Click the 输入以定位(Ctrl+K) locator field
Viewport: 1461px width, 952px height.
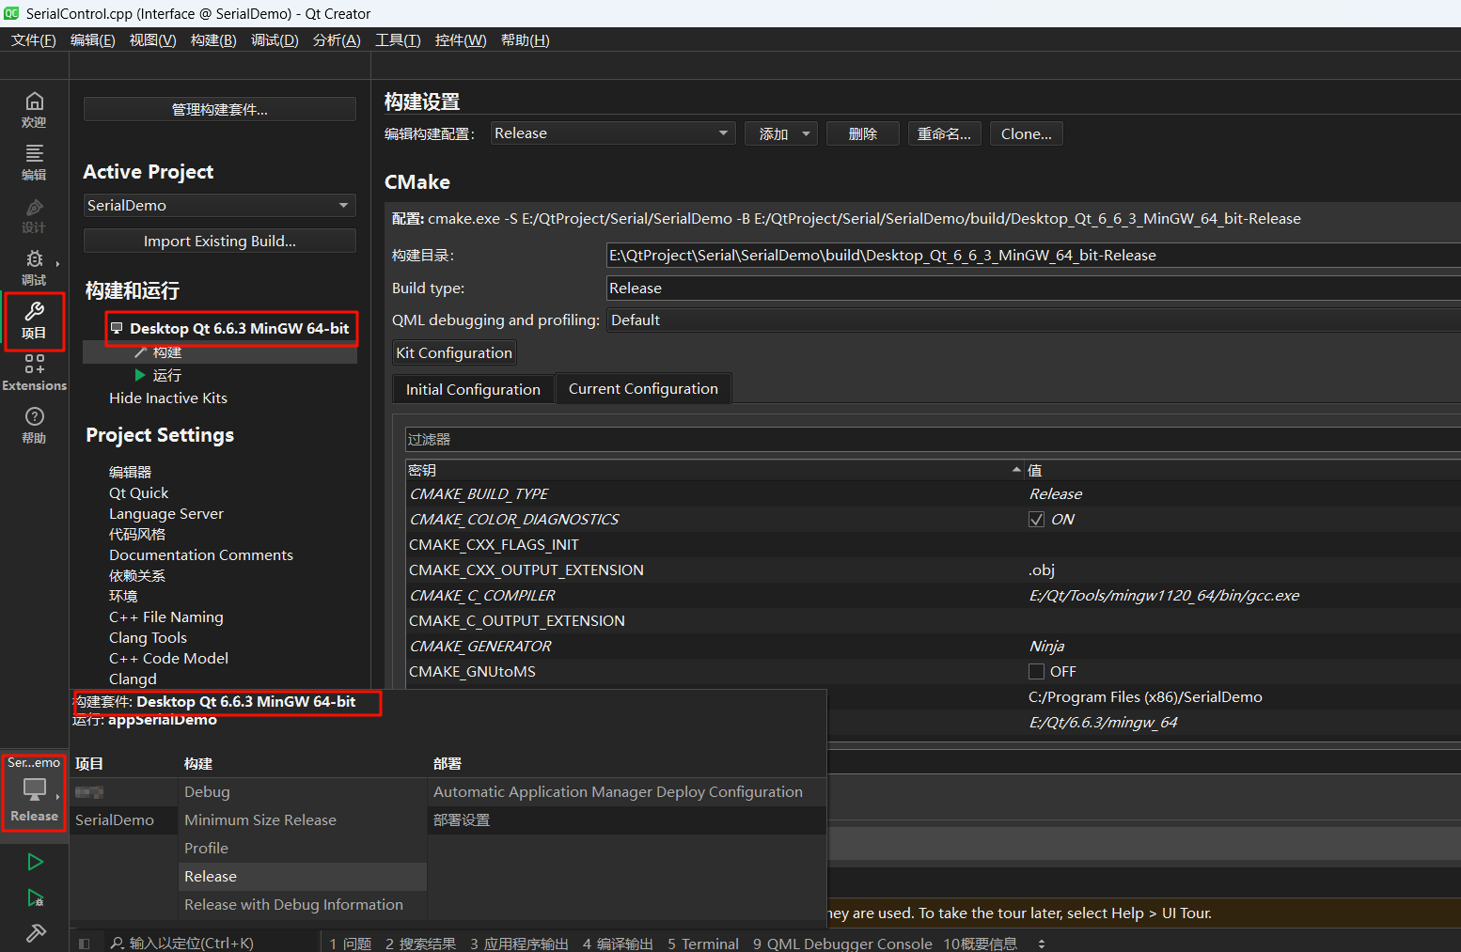tap(192, 944)
